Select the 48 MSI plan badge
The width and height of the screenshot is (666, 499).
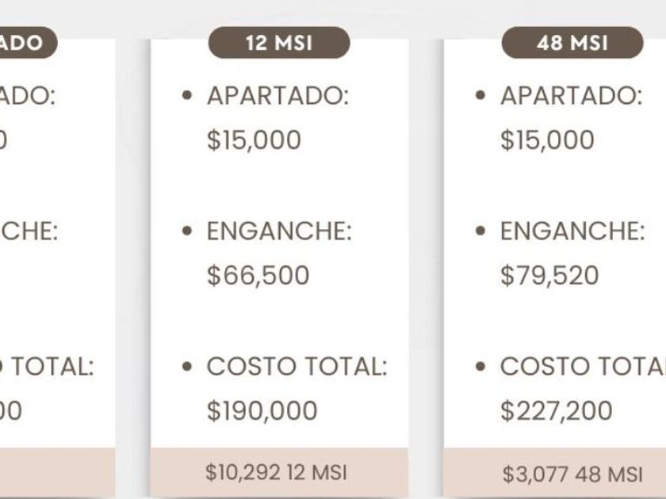coord(572,43)
